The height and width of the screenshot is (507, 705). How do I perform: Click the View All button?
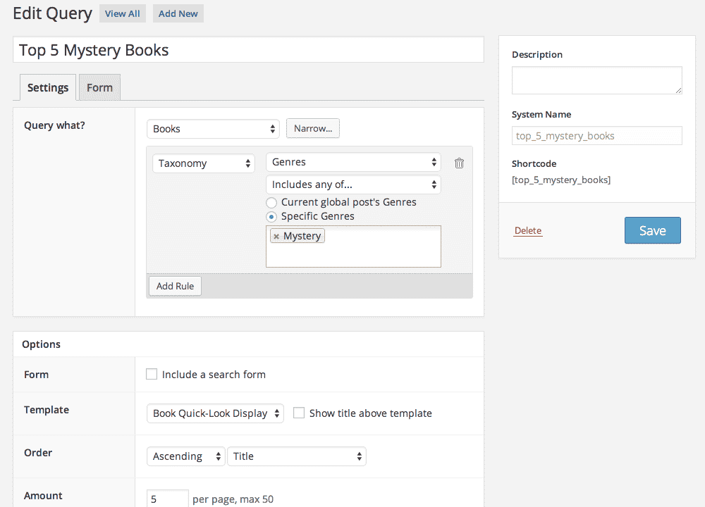coord(122,13)
